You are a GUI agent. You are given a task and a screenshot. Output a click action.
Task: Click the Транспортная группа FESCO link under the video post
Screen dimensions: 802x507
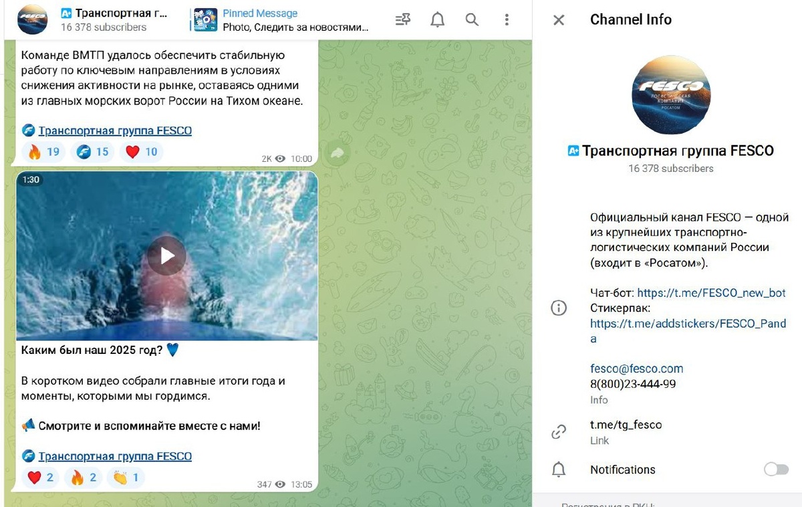(115, 456)
